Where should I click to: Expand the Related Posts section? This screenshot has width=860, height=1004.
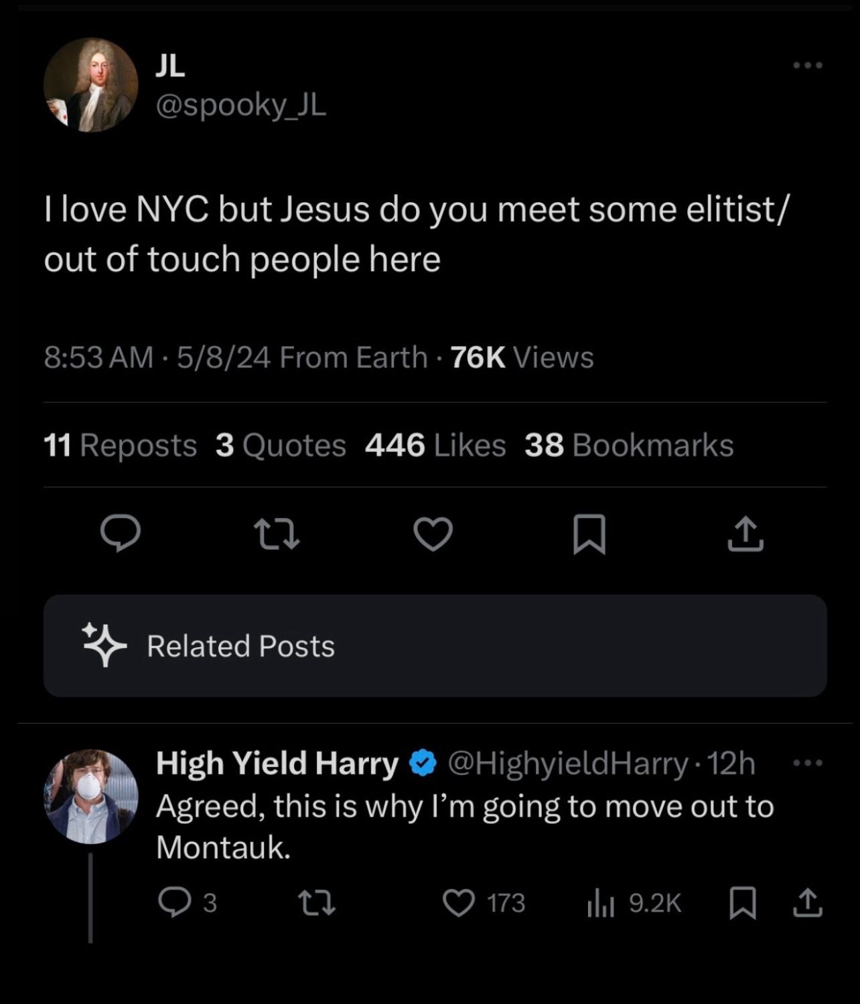435,646
